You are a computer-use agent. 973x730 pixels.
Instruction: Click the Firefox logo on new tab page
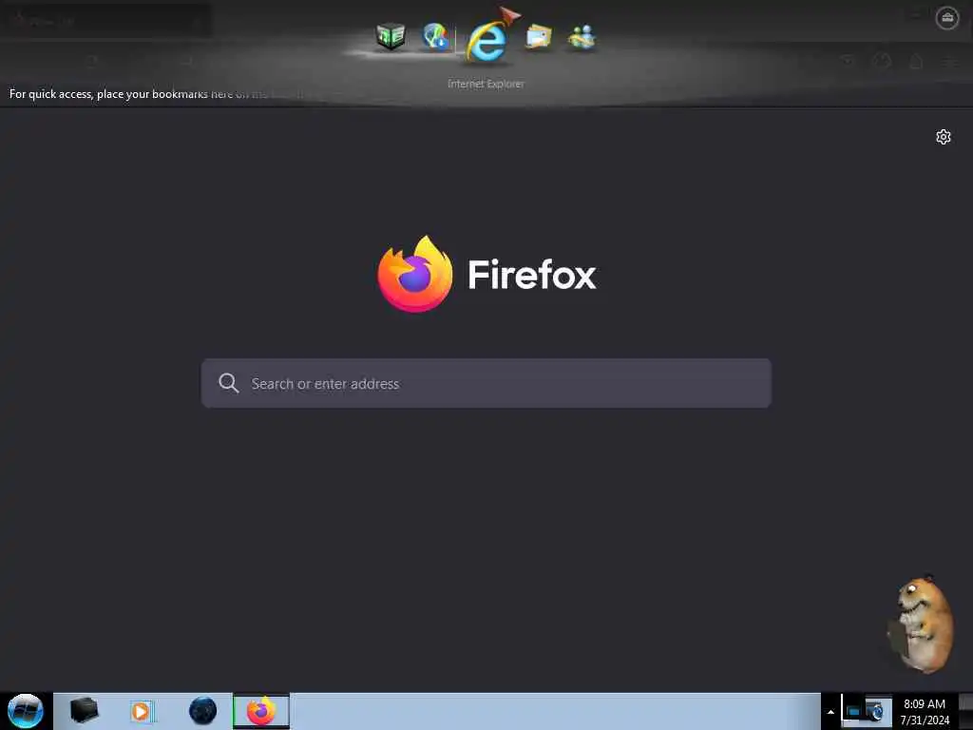pos(414,274)
